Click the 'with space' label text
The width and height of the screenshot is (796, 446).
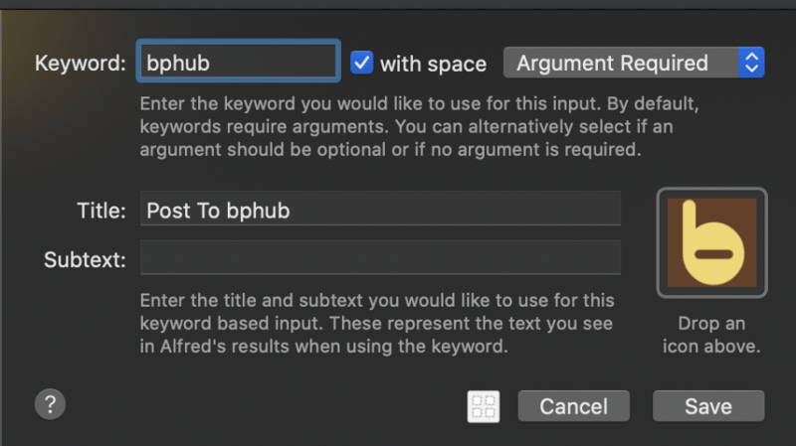433,64
